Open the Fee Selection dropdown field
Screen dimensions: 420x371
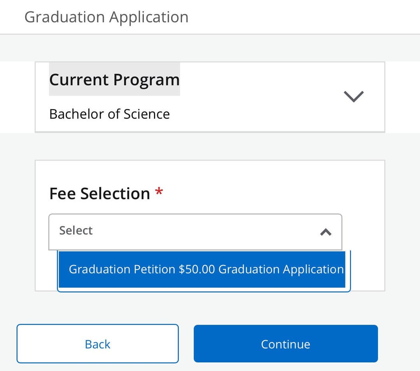[x=195, y=231]
